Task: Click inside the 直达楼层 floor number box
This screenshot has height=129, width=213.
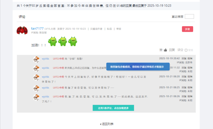Action: pyautogui.click(x=189, y=17)
